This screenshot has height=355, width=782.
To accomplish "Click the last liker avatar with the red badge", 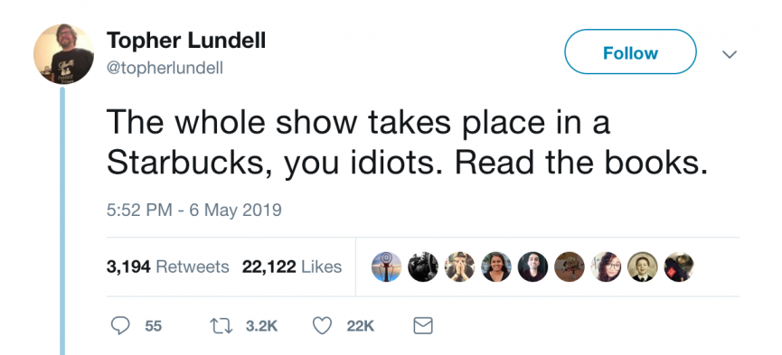I will [679, 266].
